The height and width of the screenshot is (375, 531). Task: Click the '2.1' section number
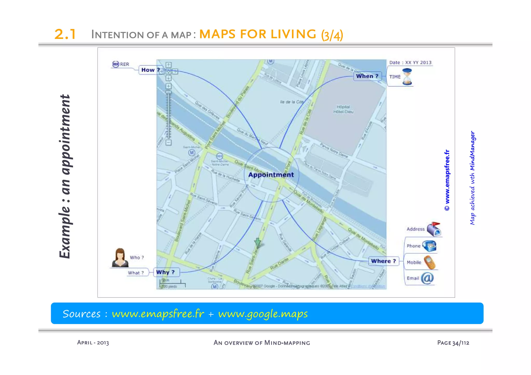(65, 34)
